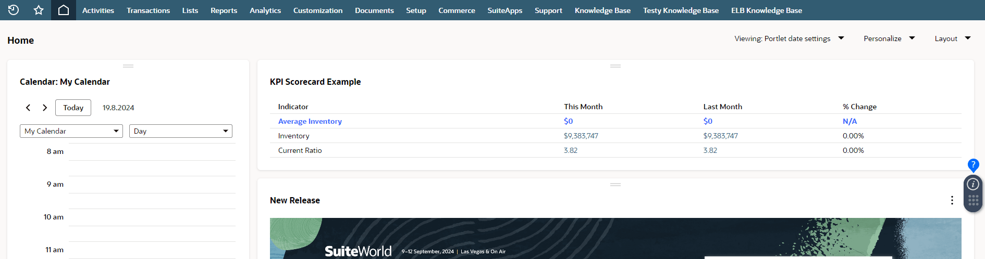The image size is (985, 259).
Task: Grab the New Release portlet drag handle
Action: click(x=615, y=185)
